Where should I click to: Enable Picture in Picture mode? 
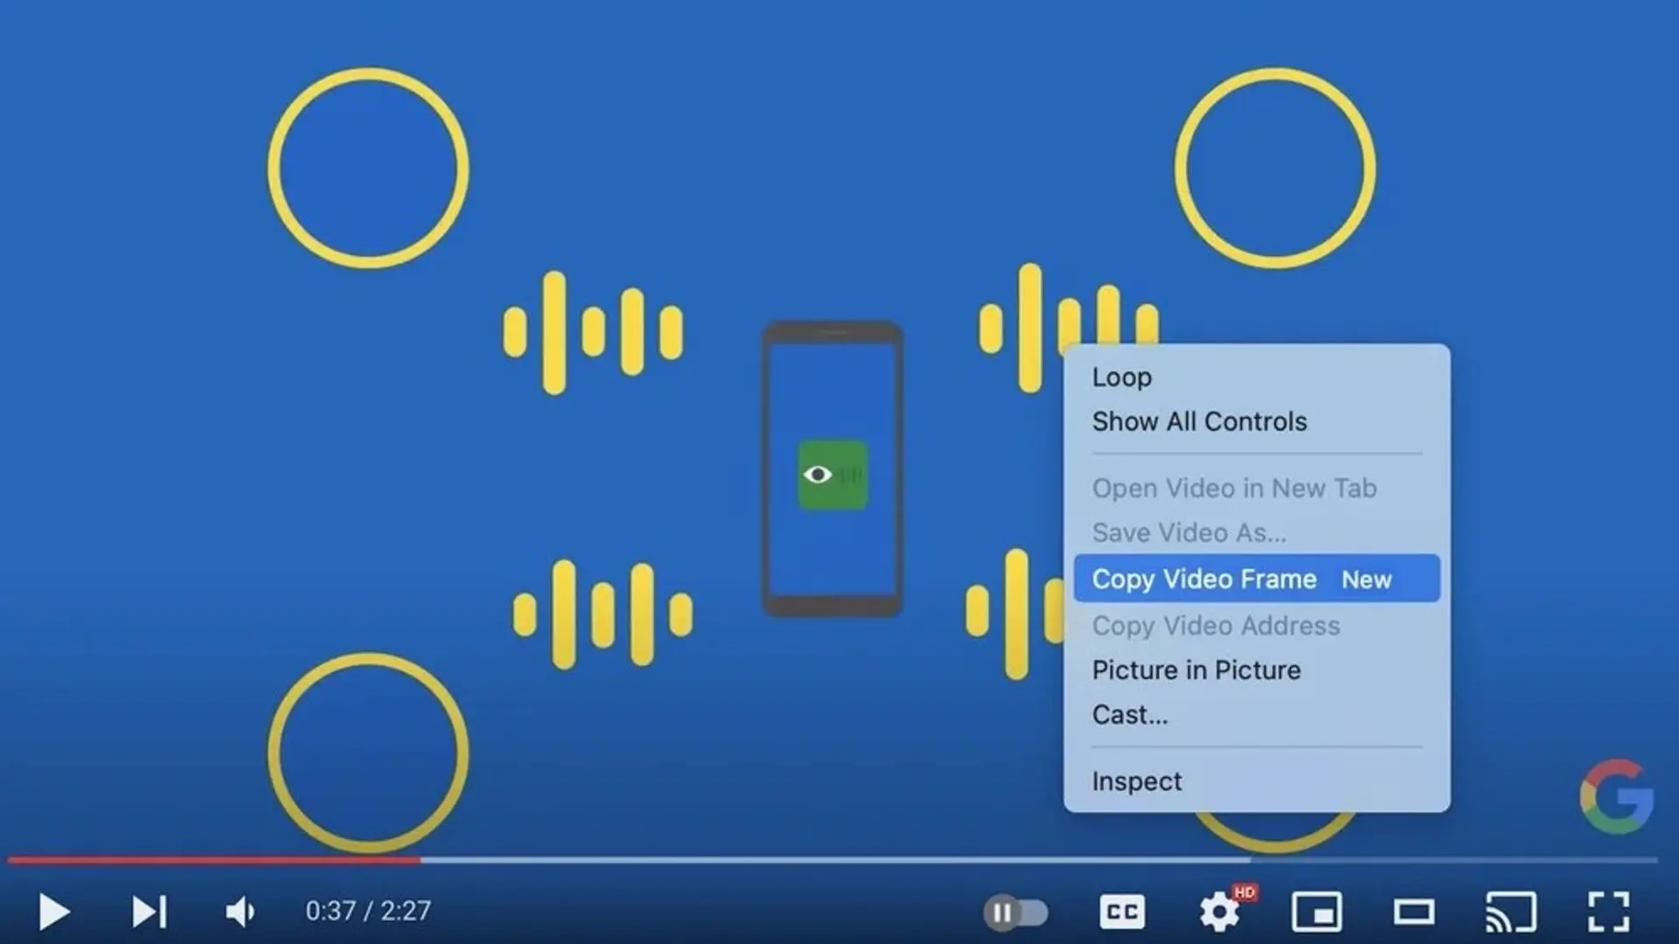pos(1195,670)
